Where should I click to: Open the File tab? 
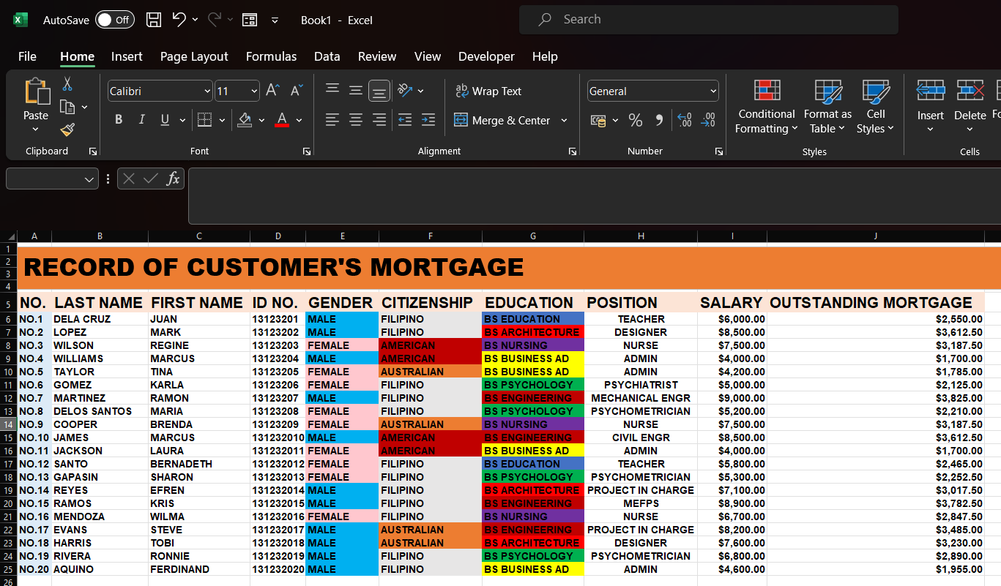27,56
